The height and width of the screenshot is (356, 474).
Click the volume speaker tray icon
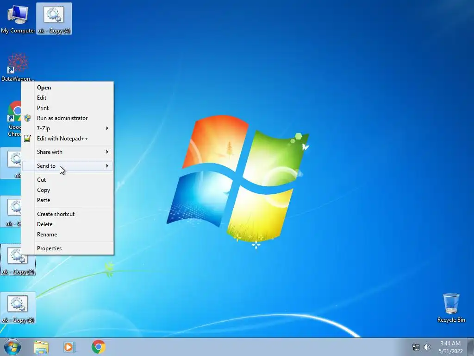427,347
